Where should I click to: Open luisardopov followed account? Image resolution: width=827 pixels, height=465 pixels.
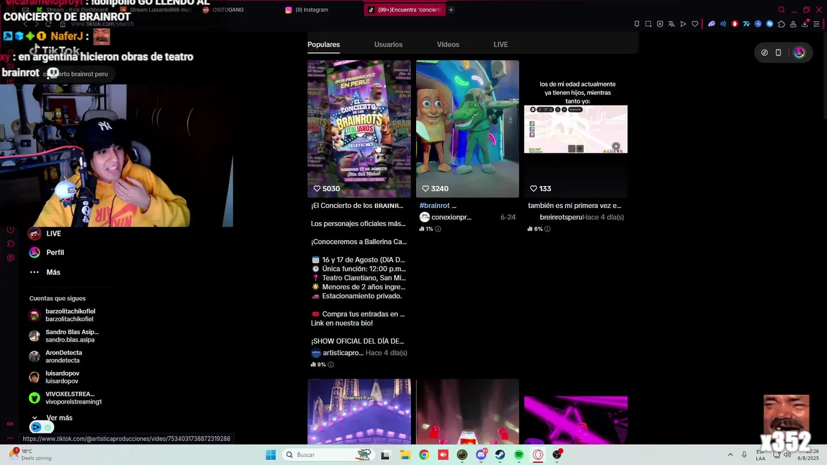point(54,377)
